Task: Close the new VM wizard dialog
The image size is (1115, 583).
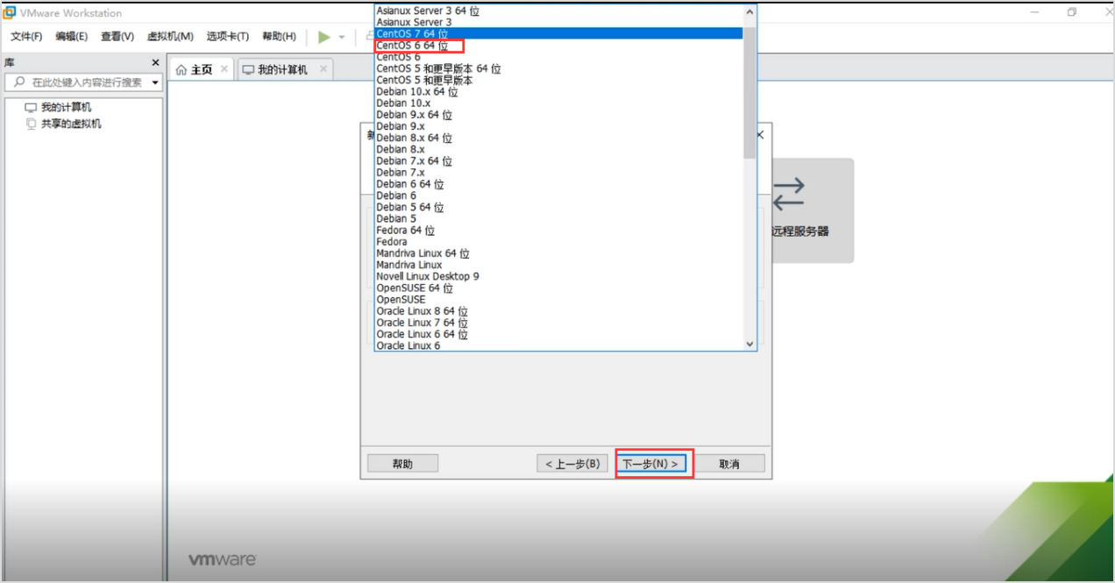Action: (760, 135)
